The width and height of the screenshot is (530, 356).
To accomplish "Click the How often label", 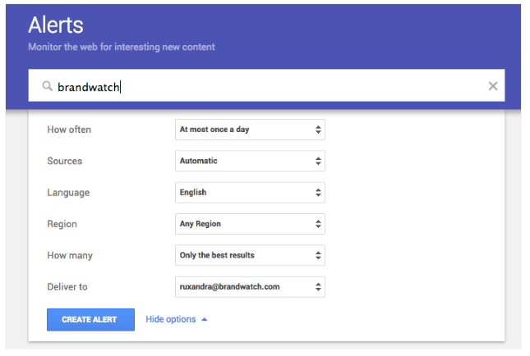I will [69, 130].
